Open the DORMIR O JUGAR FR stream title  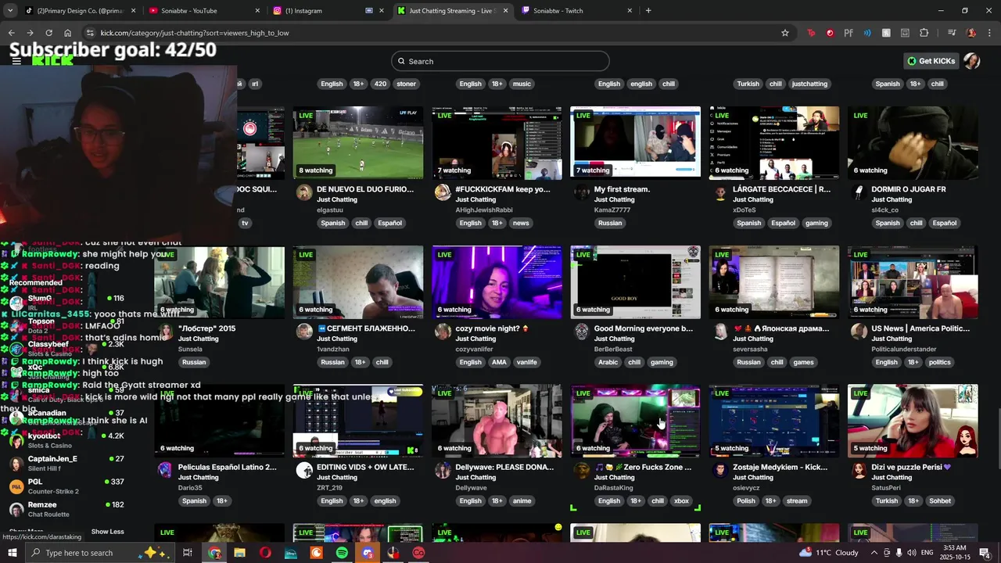[x=909, y=189]
